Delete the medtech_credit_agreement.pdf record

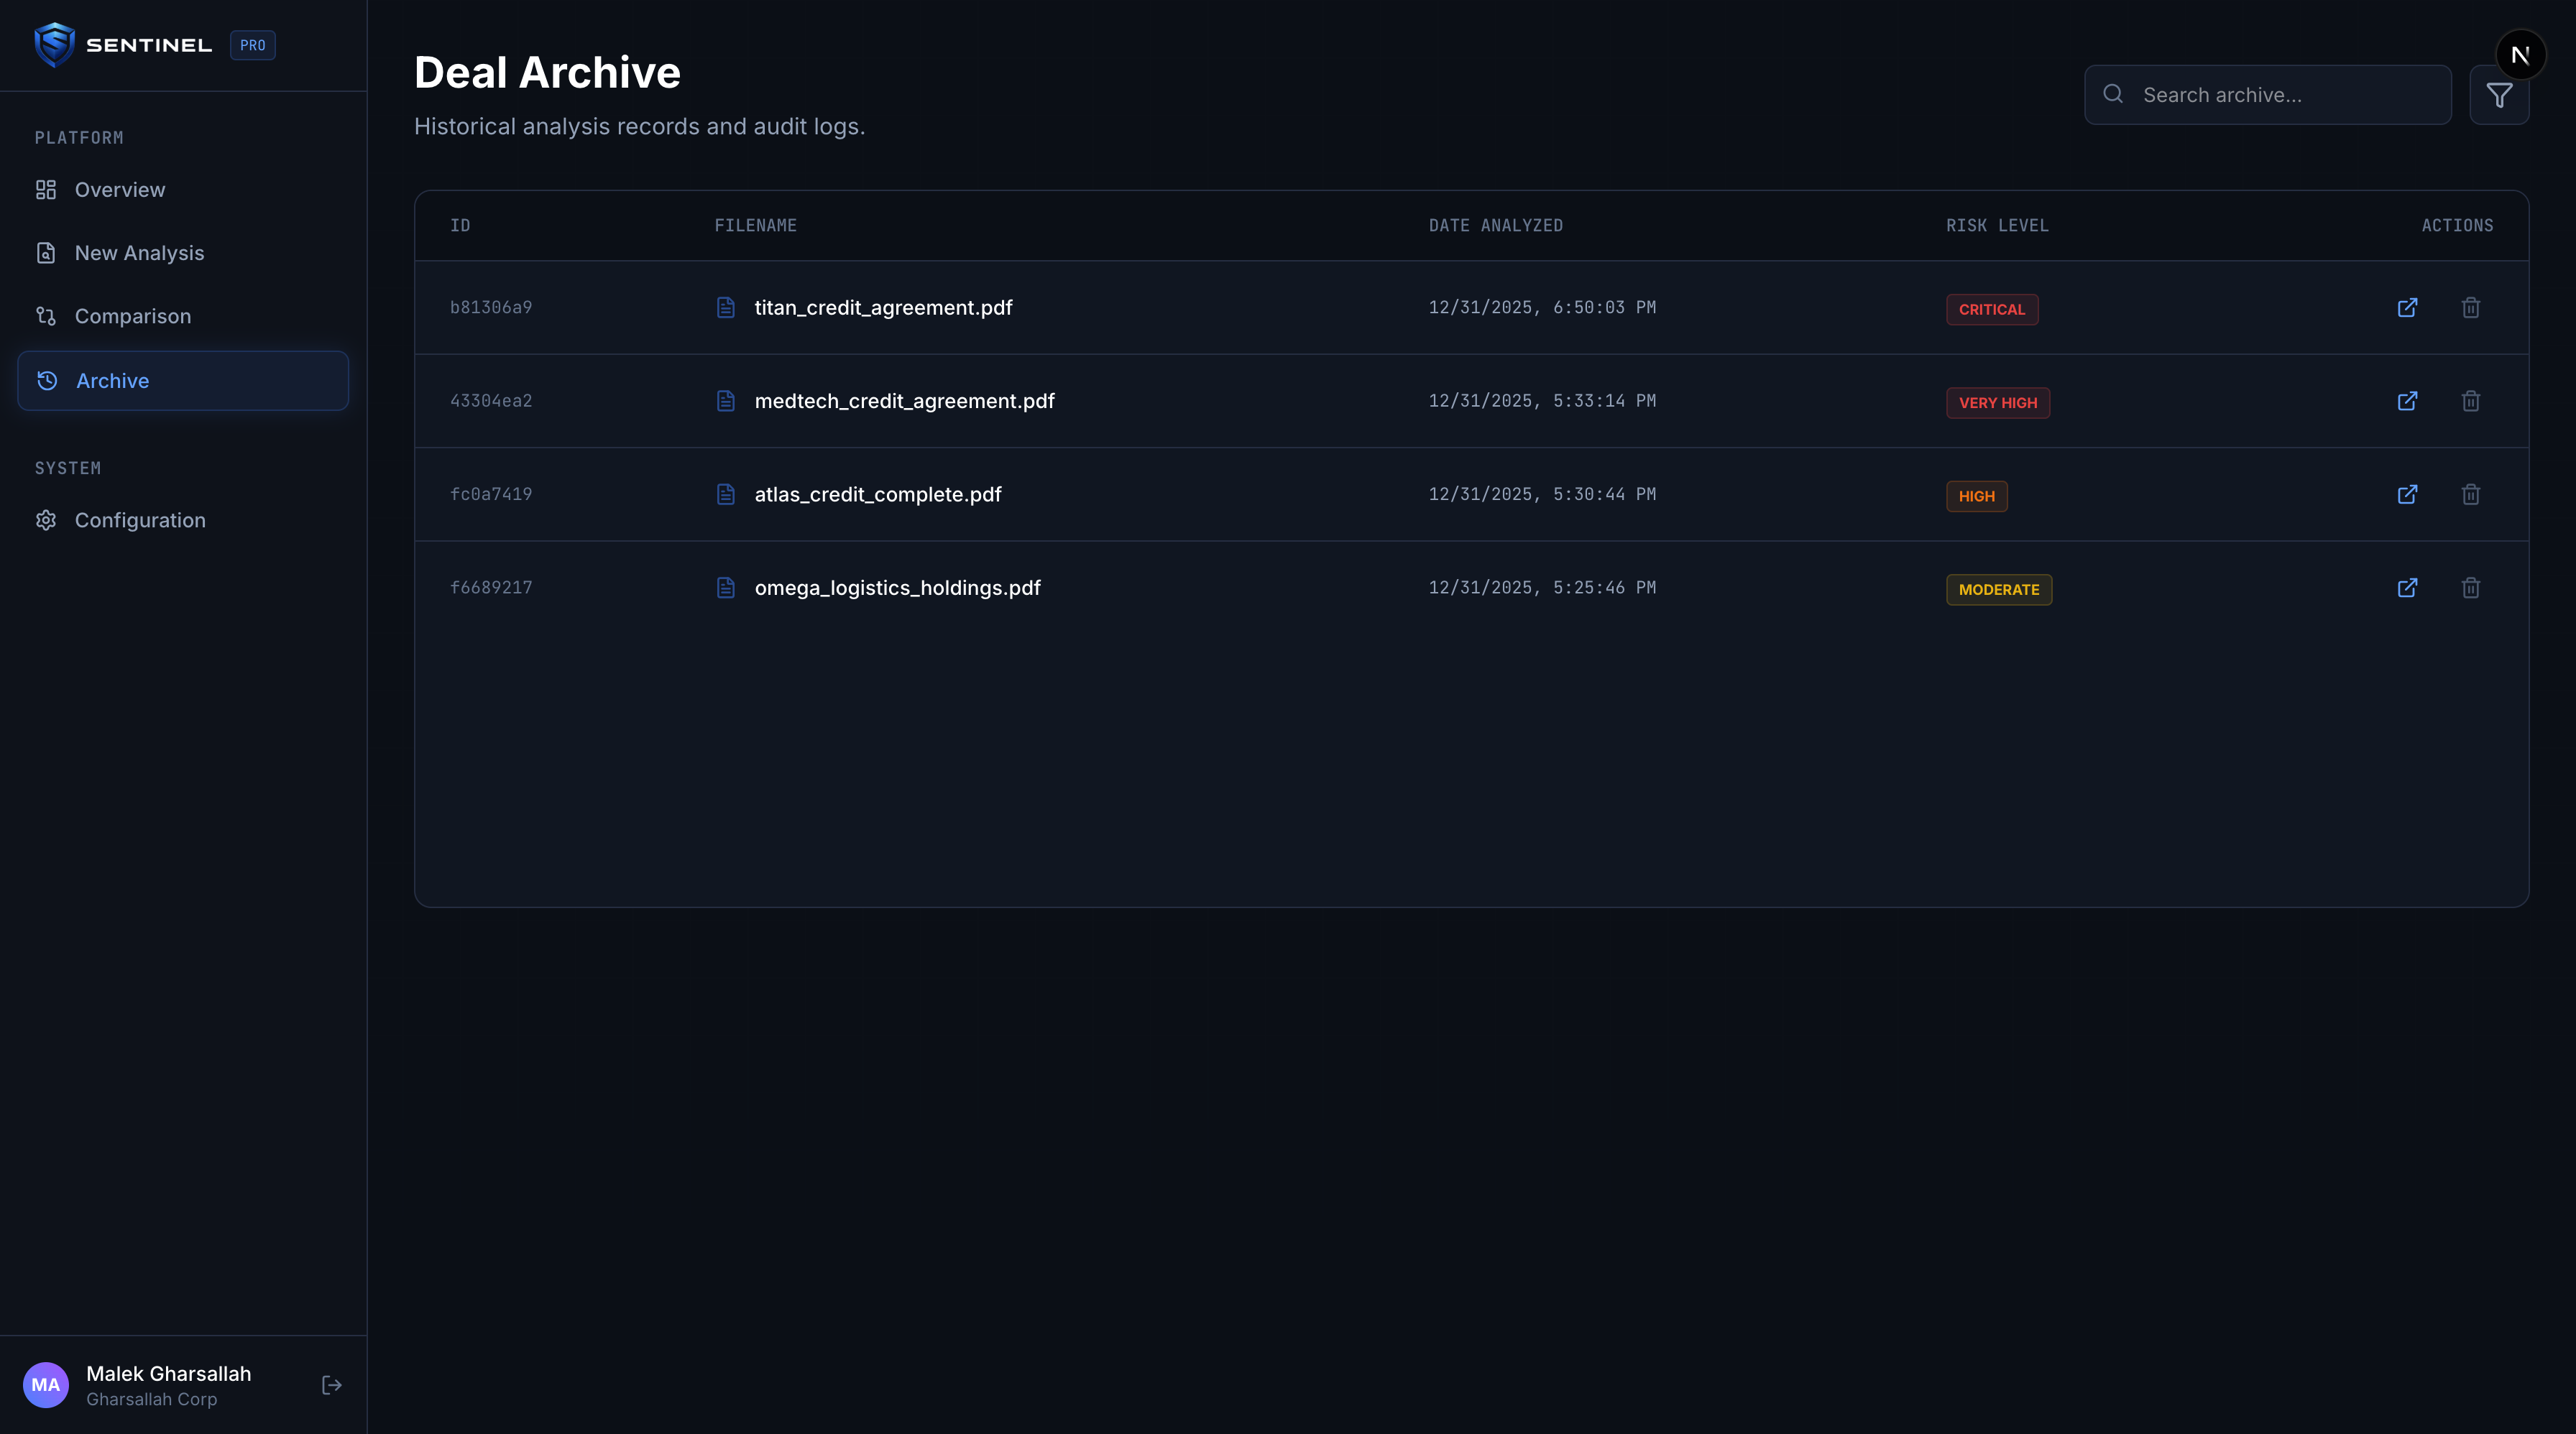point(2470,401)
